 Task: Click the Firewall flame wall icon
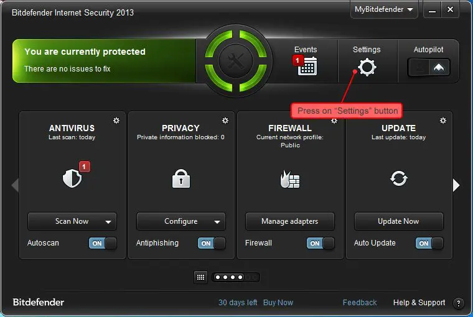(290, 179)
